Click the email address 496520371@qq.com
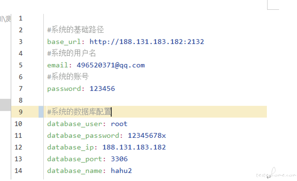 point(111,65)
